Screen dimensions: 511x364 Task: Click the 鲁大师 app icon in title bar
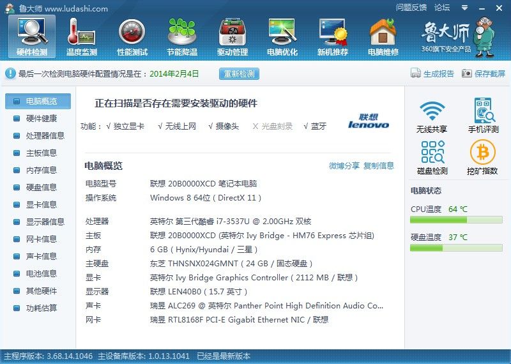[x=10, y=8]
